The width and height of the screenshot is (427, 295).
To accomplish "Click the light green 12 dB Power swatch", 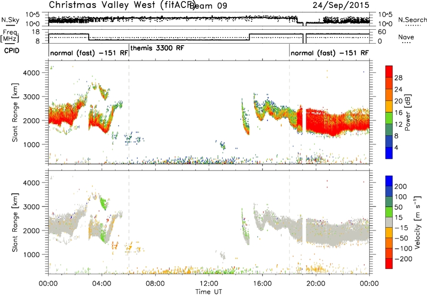I will pyautogui.click(x=389, y=118).
